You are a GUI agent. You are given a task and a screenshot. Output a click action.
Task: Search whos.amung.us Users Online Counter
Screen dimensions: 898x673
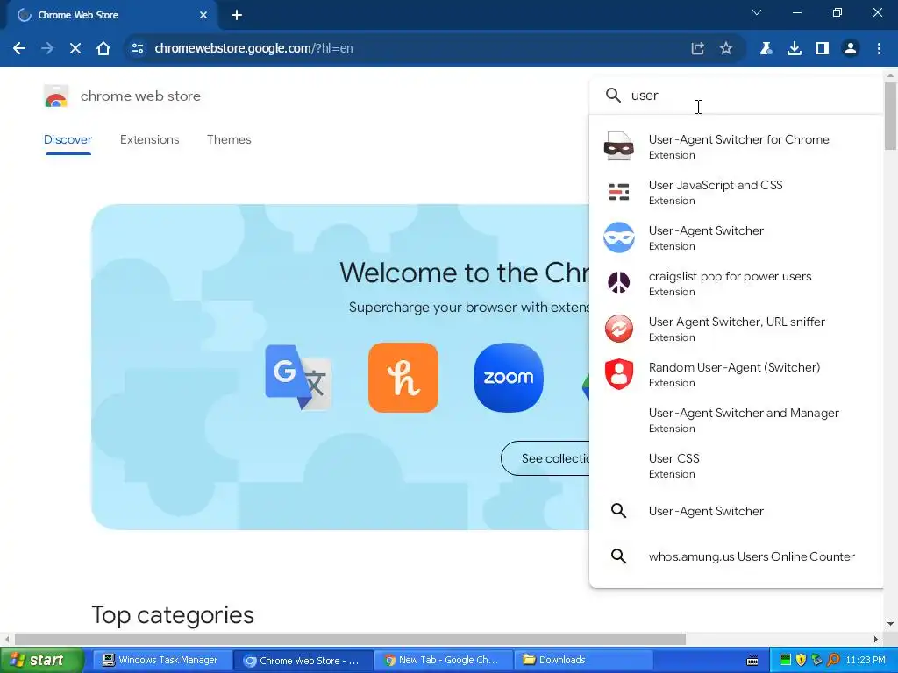click(736, 556)
